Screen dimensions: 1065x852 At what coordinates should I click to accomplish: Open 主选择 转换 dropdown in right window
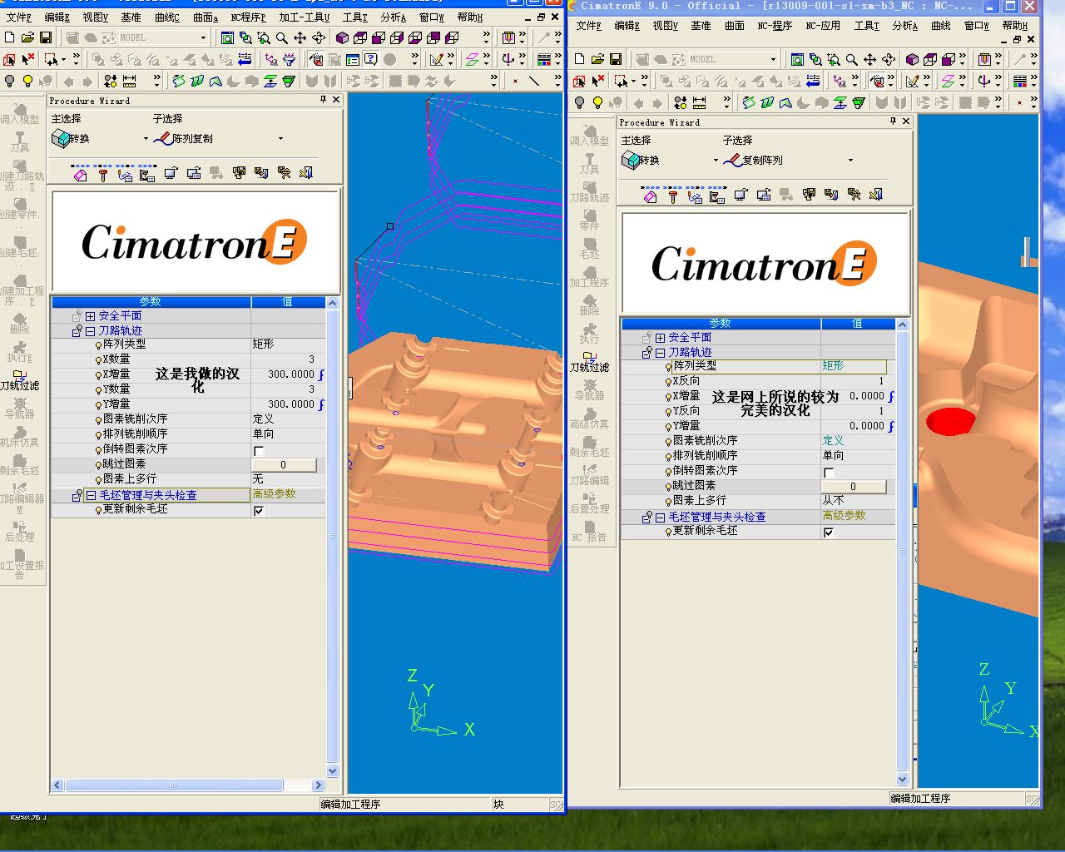coord(716,161)
